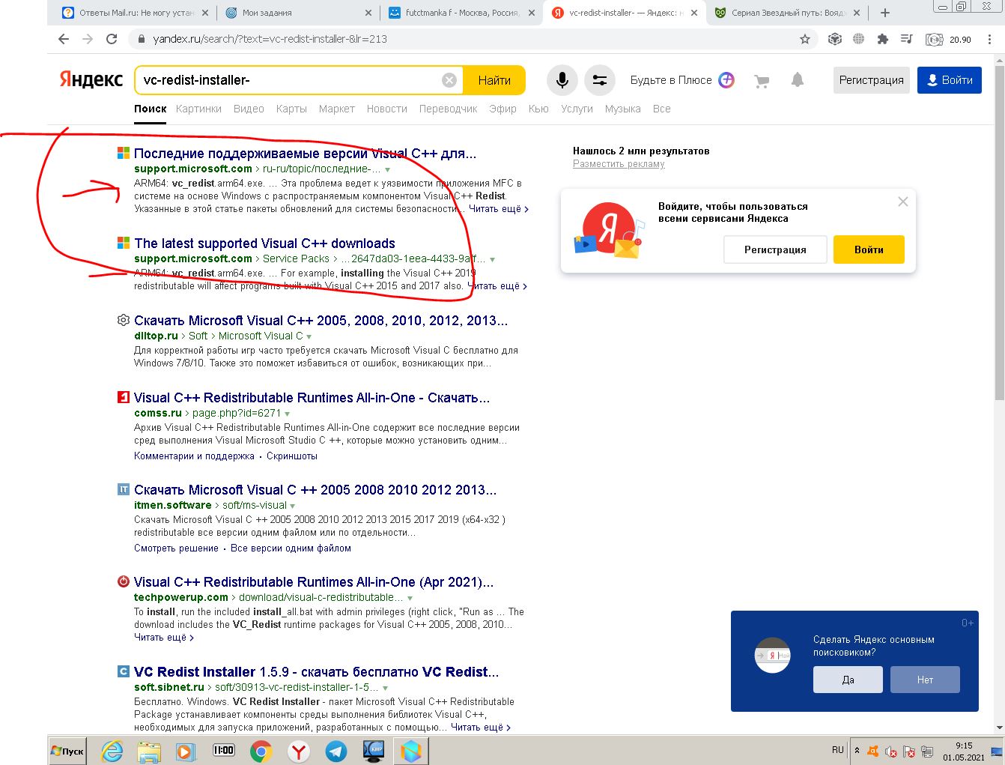
Task: Click Регистрация in the sign-in card
Action: (x=775, y=250)
